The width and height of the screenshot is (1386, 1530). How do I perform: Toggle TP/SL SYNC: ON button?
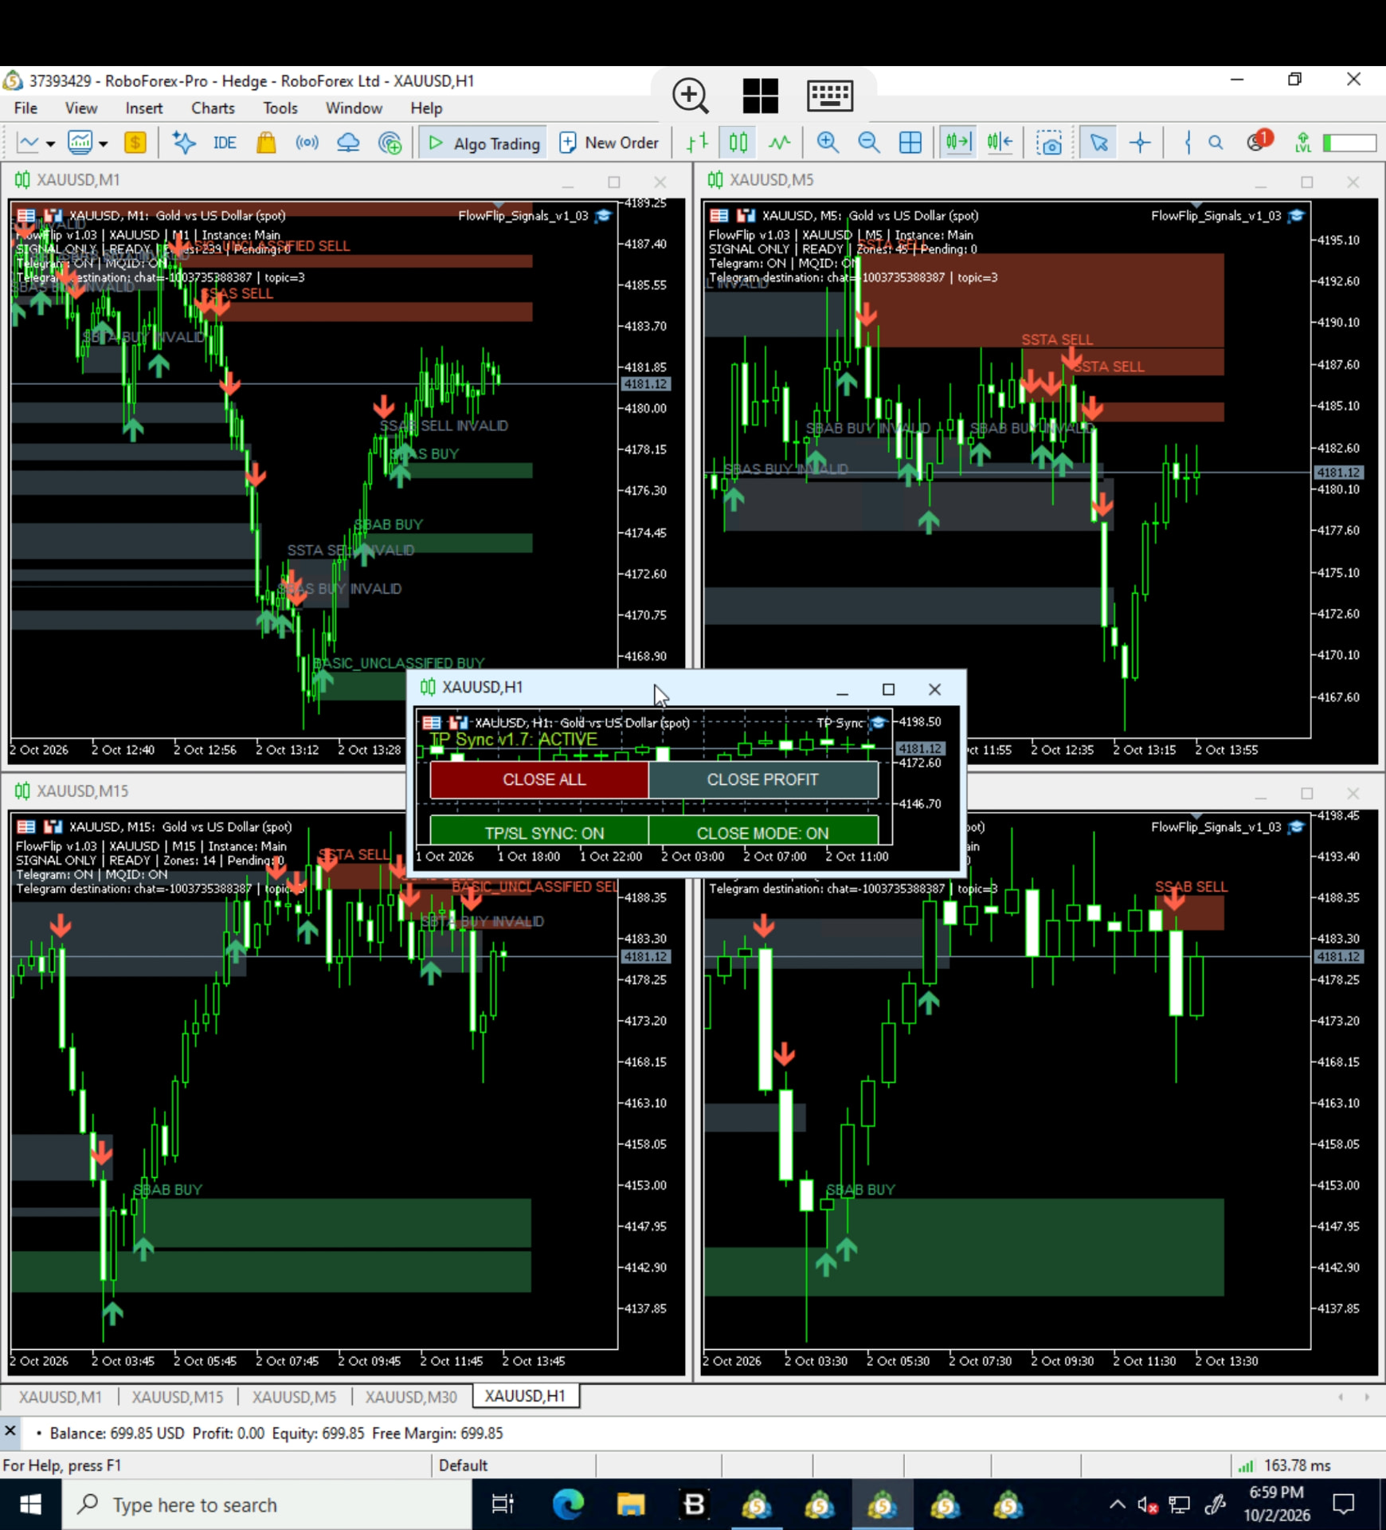coord(539,830)
